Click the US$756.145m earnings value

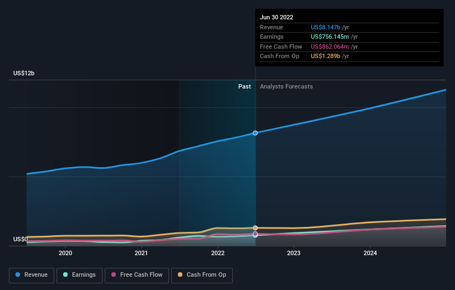(x=330, y=37)
